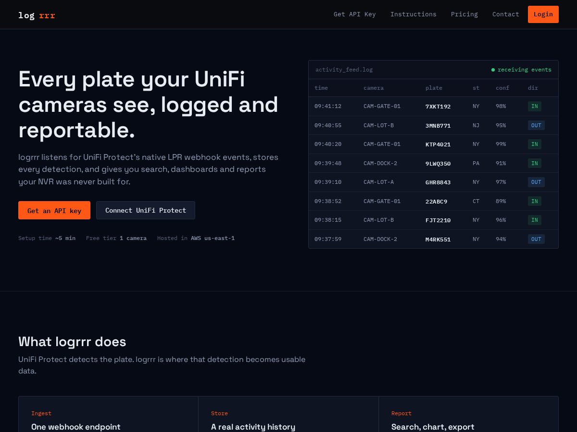Click the conf column header
The height and width of the screenshot is (432, 577).
(x=502, y=88)
